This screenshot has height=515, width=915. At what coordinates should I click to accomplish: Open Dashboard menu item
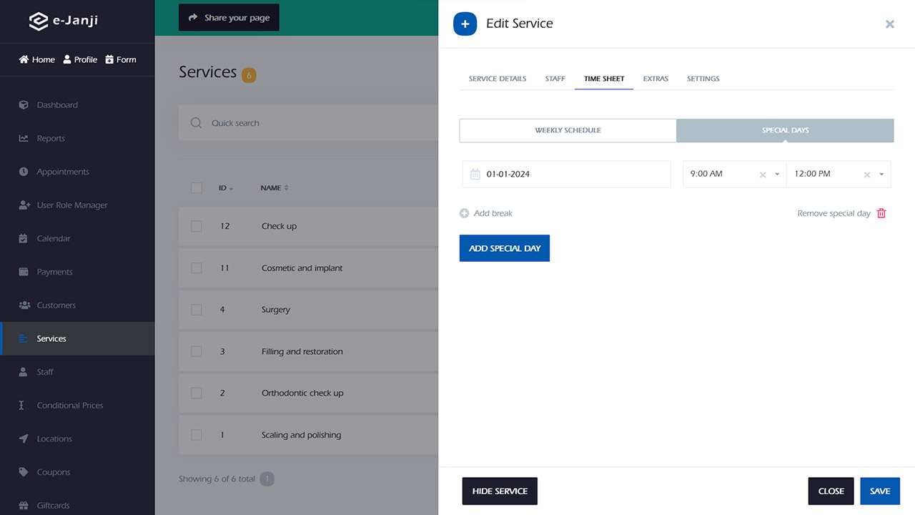(x=77, y=105)
